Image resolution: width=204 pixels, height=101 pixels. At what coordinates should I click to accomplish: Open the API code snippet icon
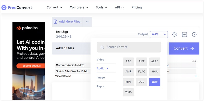(x=184, y=34)
